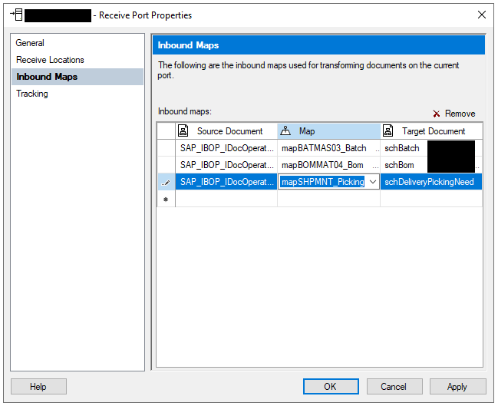This screenshot has height=406, width=498.
Task: Select the mapBOMMAT04_Bom map cell
Action: tap(328, 165)
